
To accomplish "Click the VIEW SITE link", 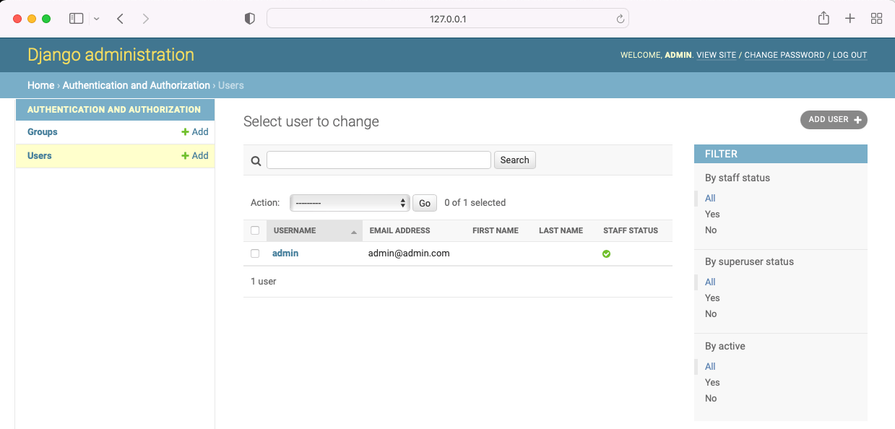I will tap(717, 55).
